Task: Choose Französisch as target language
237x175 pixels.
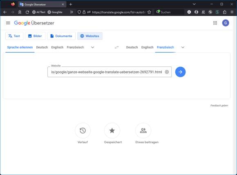Action: click(165, 47)
